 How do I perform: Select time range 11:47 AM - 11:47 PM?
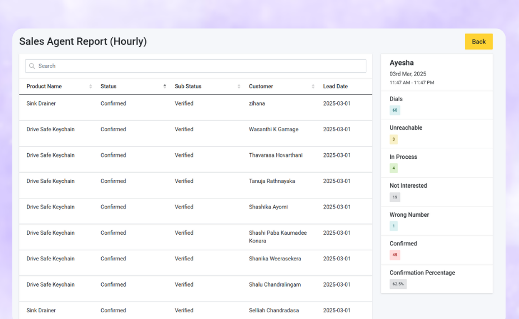click(x=412, y=83)
